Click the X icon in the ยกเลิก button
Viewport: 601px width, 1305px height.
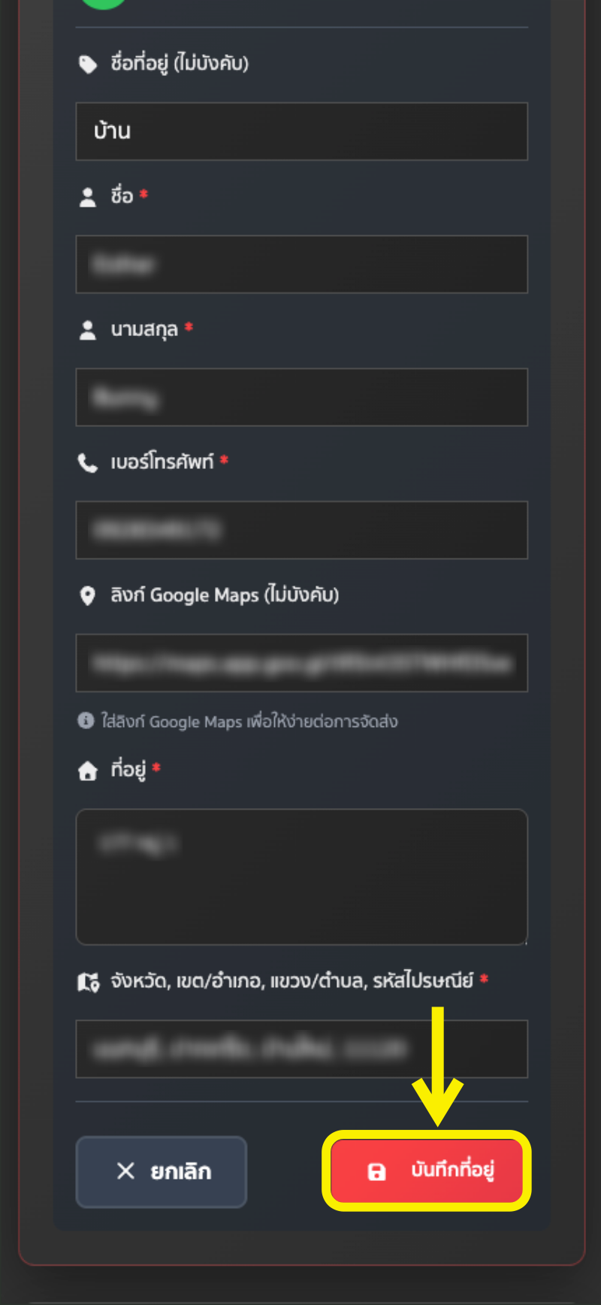coord(125,1170)
